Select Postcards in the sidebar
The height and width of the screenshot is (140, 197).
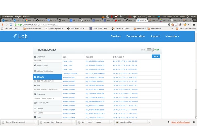pyautogui.click(x=47, y=94)
